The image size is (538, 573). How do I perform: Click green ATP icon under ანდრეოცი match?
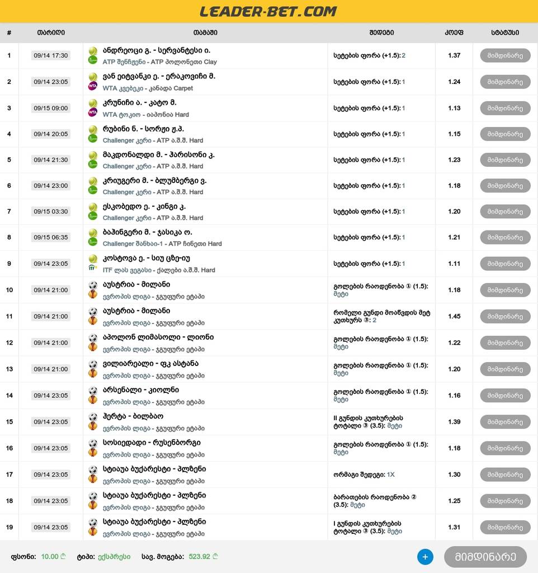(x=93, y=60)
